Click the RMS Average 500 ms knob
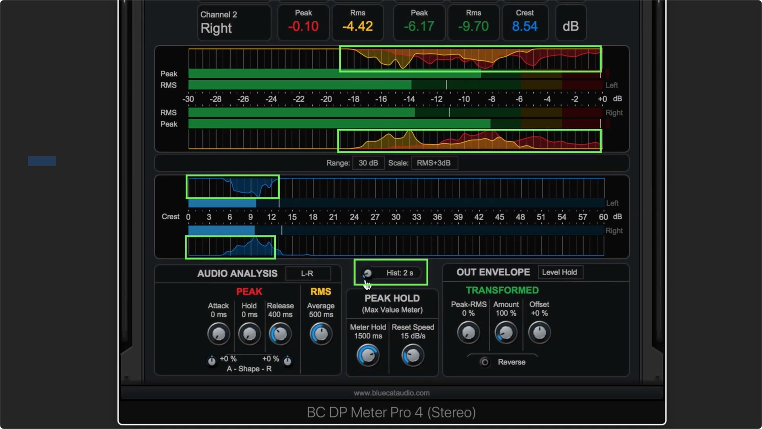This screenshot has width=762, height=429. 321,334
